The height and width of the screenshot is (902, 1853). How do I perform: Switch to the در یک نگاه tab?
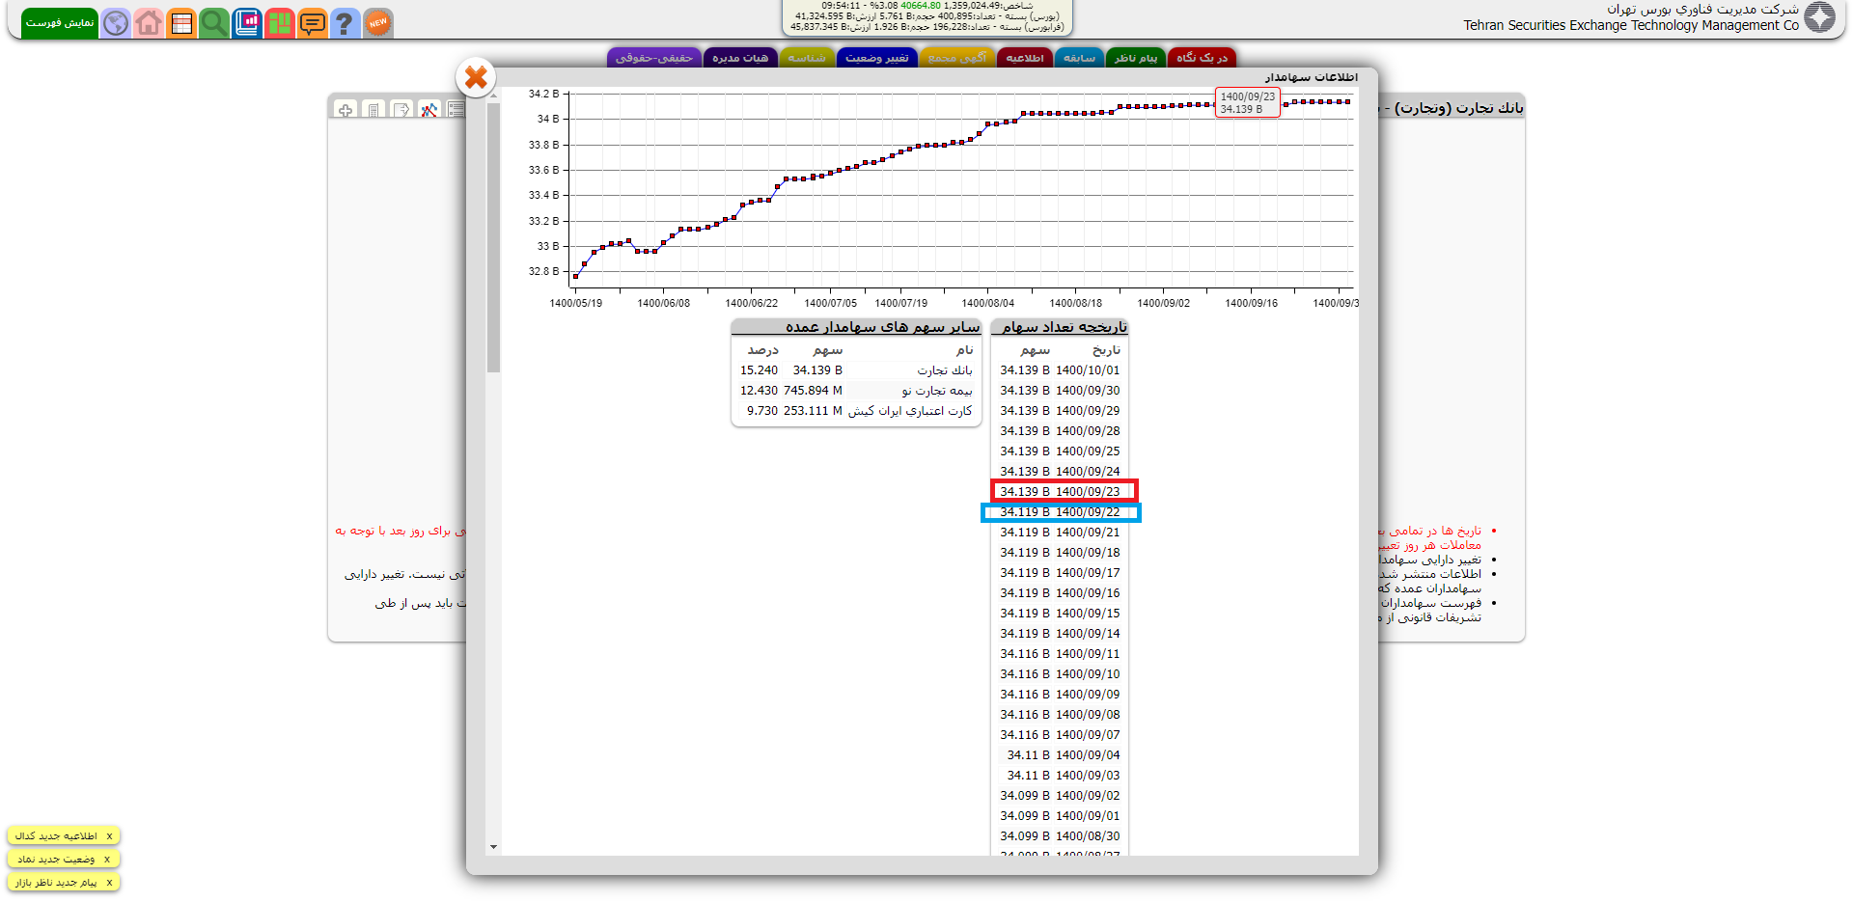point(1202,58)
